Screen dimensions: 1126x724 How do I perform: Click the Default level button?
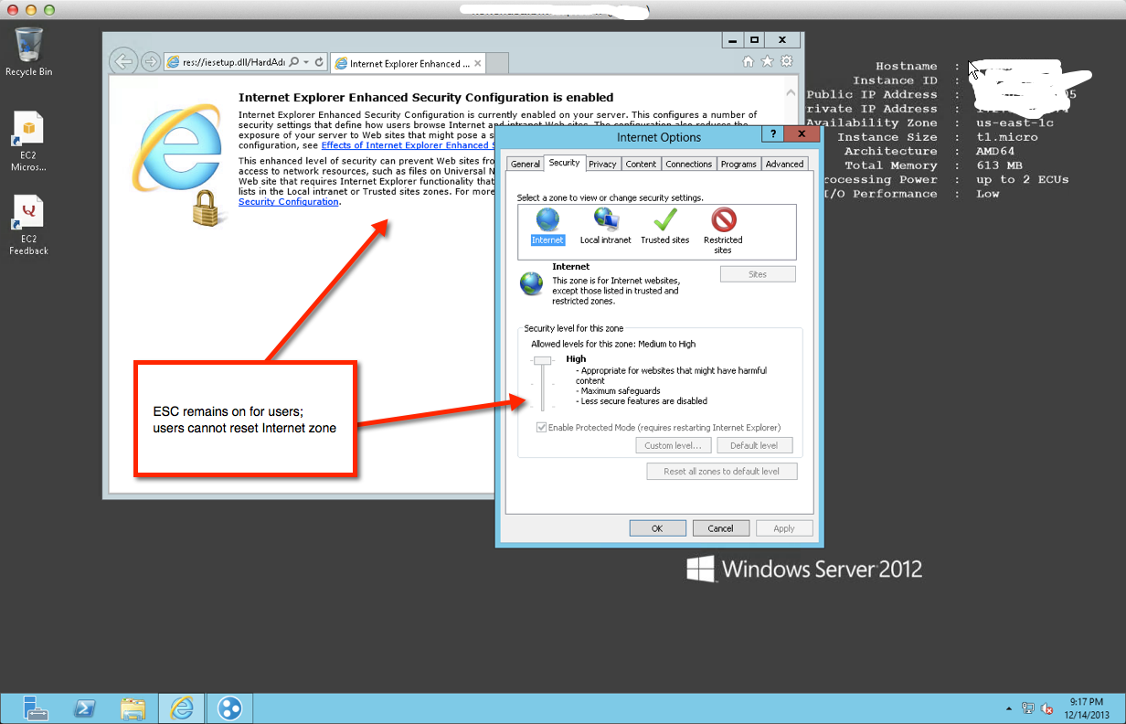coord(754,445)
